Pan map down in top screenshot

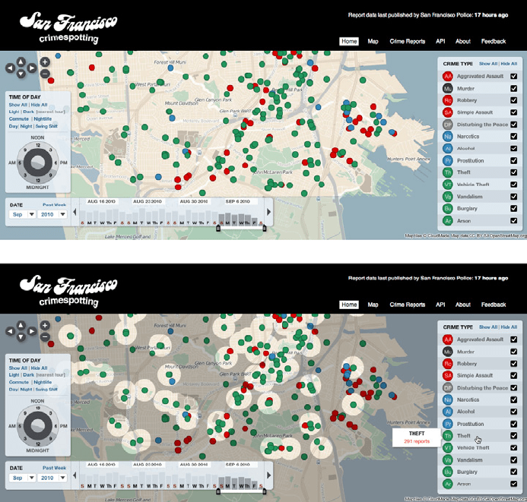[21, 74]
